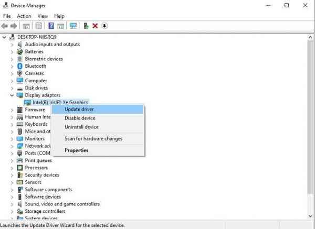
Task: Open the Action menu
Action: click(x=24, y=16)
